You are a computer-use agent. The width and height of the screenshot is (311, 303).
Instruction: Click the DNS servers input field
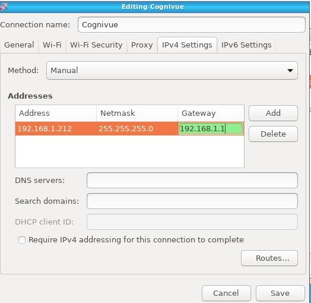click(192, 180)
